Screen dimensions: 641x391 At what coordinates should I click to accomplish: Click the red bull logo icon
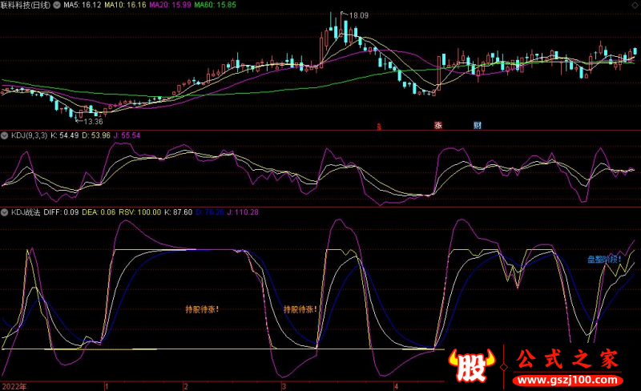pos(470,367)
